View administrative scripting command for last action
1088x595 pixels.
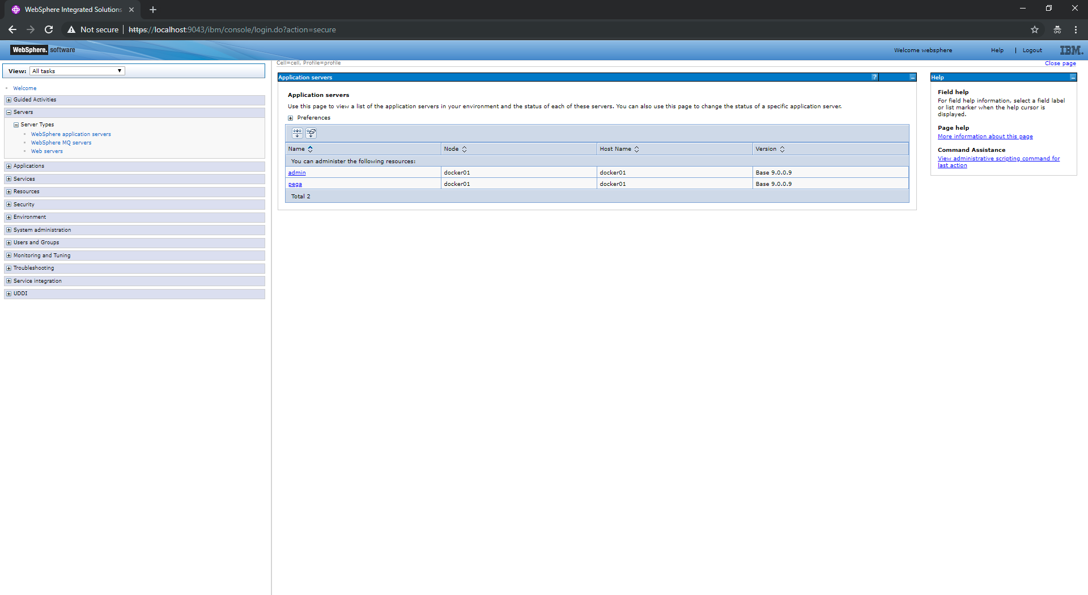coord(998,162)
